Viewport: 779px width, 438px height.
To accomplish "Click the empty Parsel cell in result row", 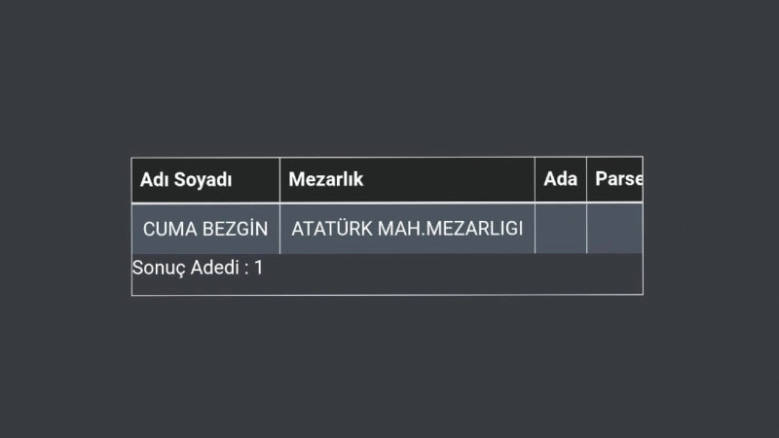I will [615, 229].
